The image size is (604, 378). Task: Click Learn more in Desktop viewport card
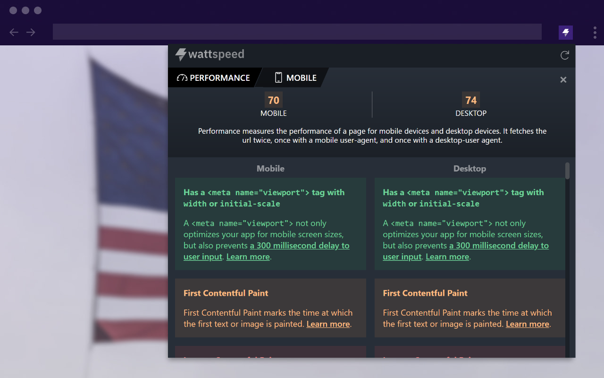(x=447, y=257)
